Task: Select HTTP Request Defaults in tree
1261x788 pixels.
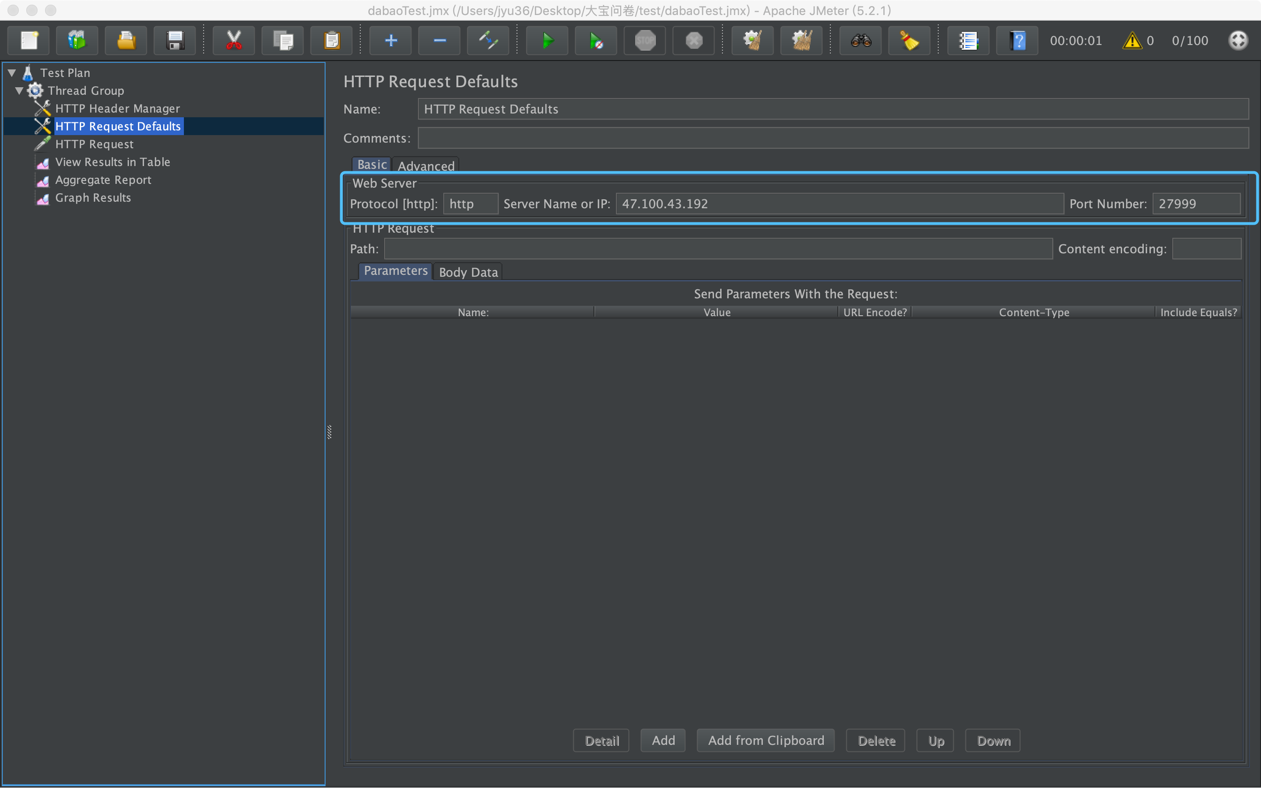Action: tap(118, 126)
